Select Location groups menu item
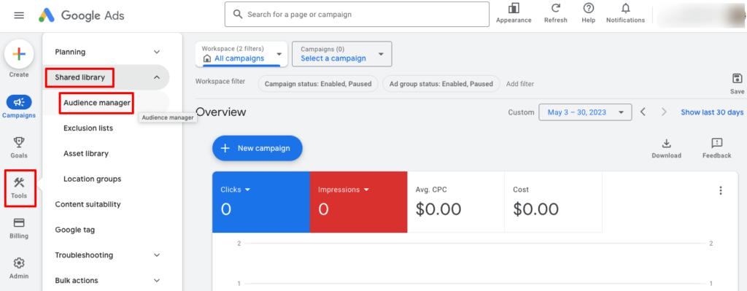Screen dimensions: 747x291 [x=93, y=179]
